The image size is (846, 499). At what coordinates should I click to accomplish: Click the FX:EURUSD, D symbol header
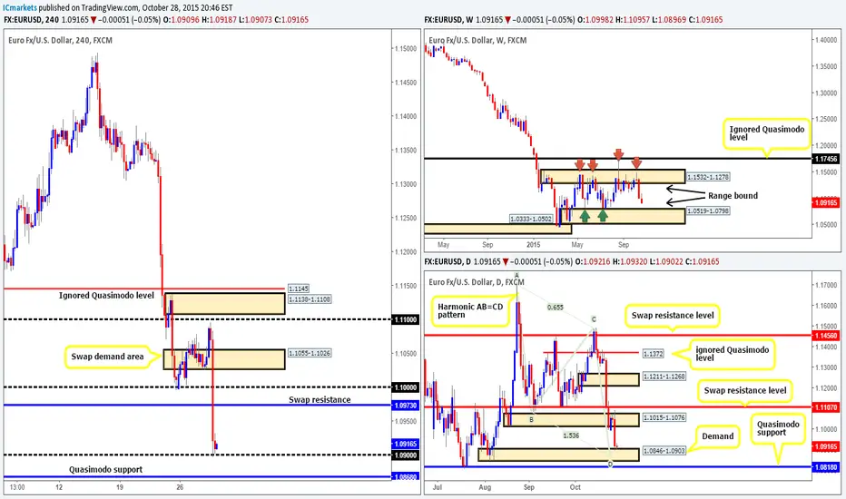448,261
